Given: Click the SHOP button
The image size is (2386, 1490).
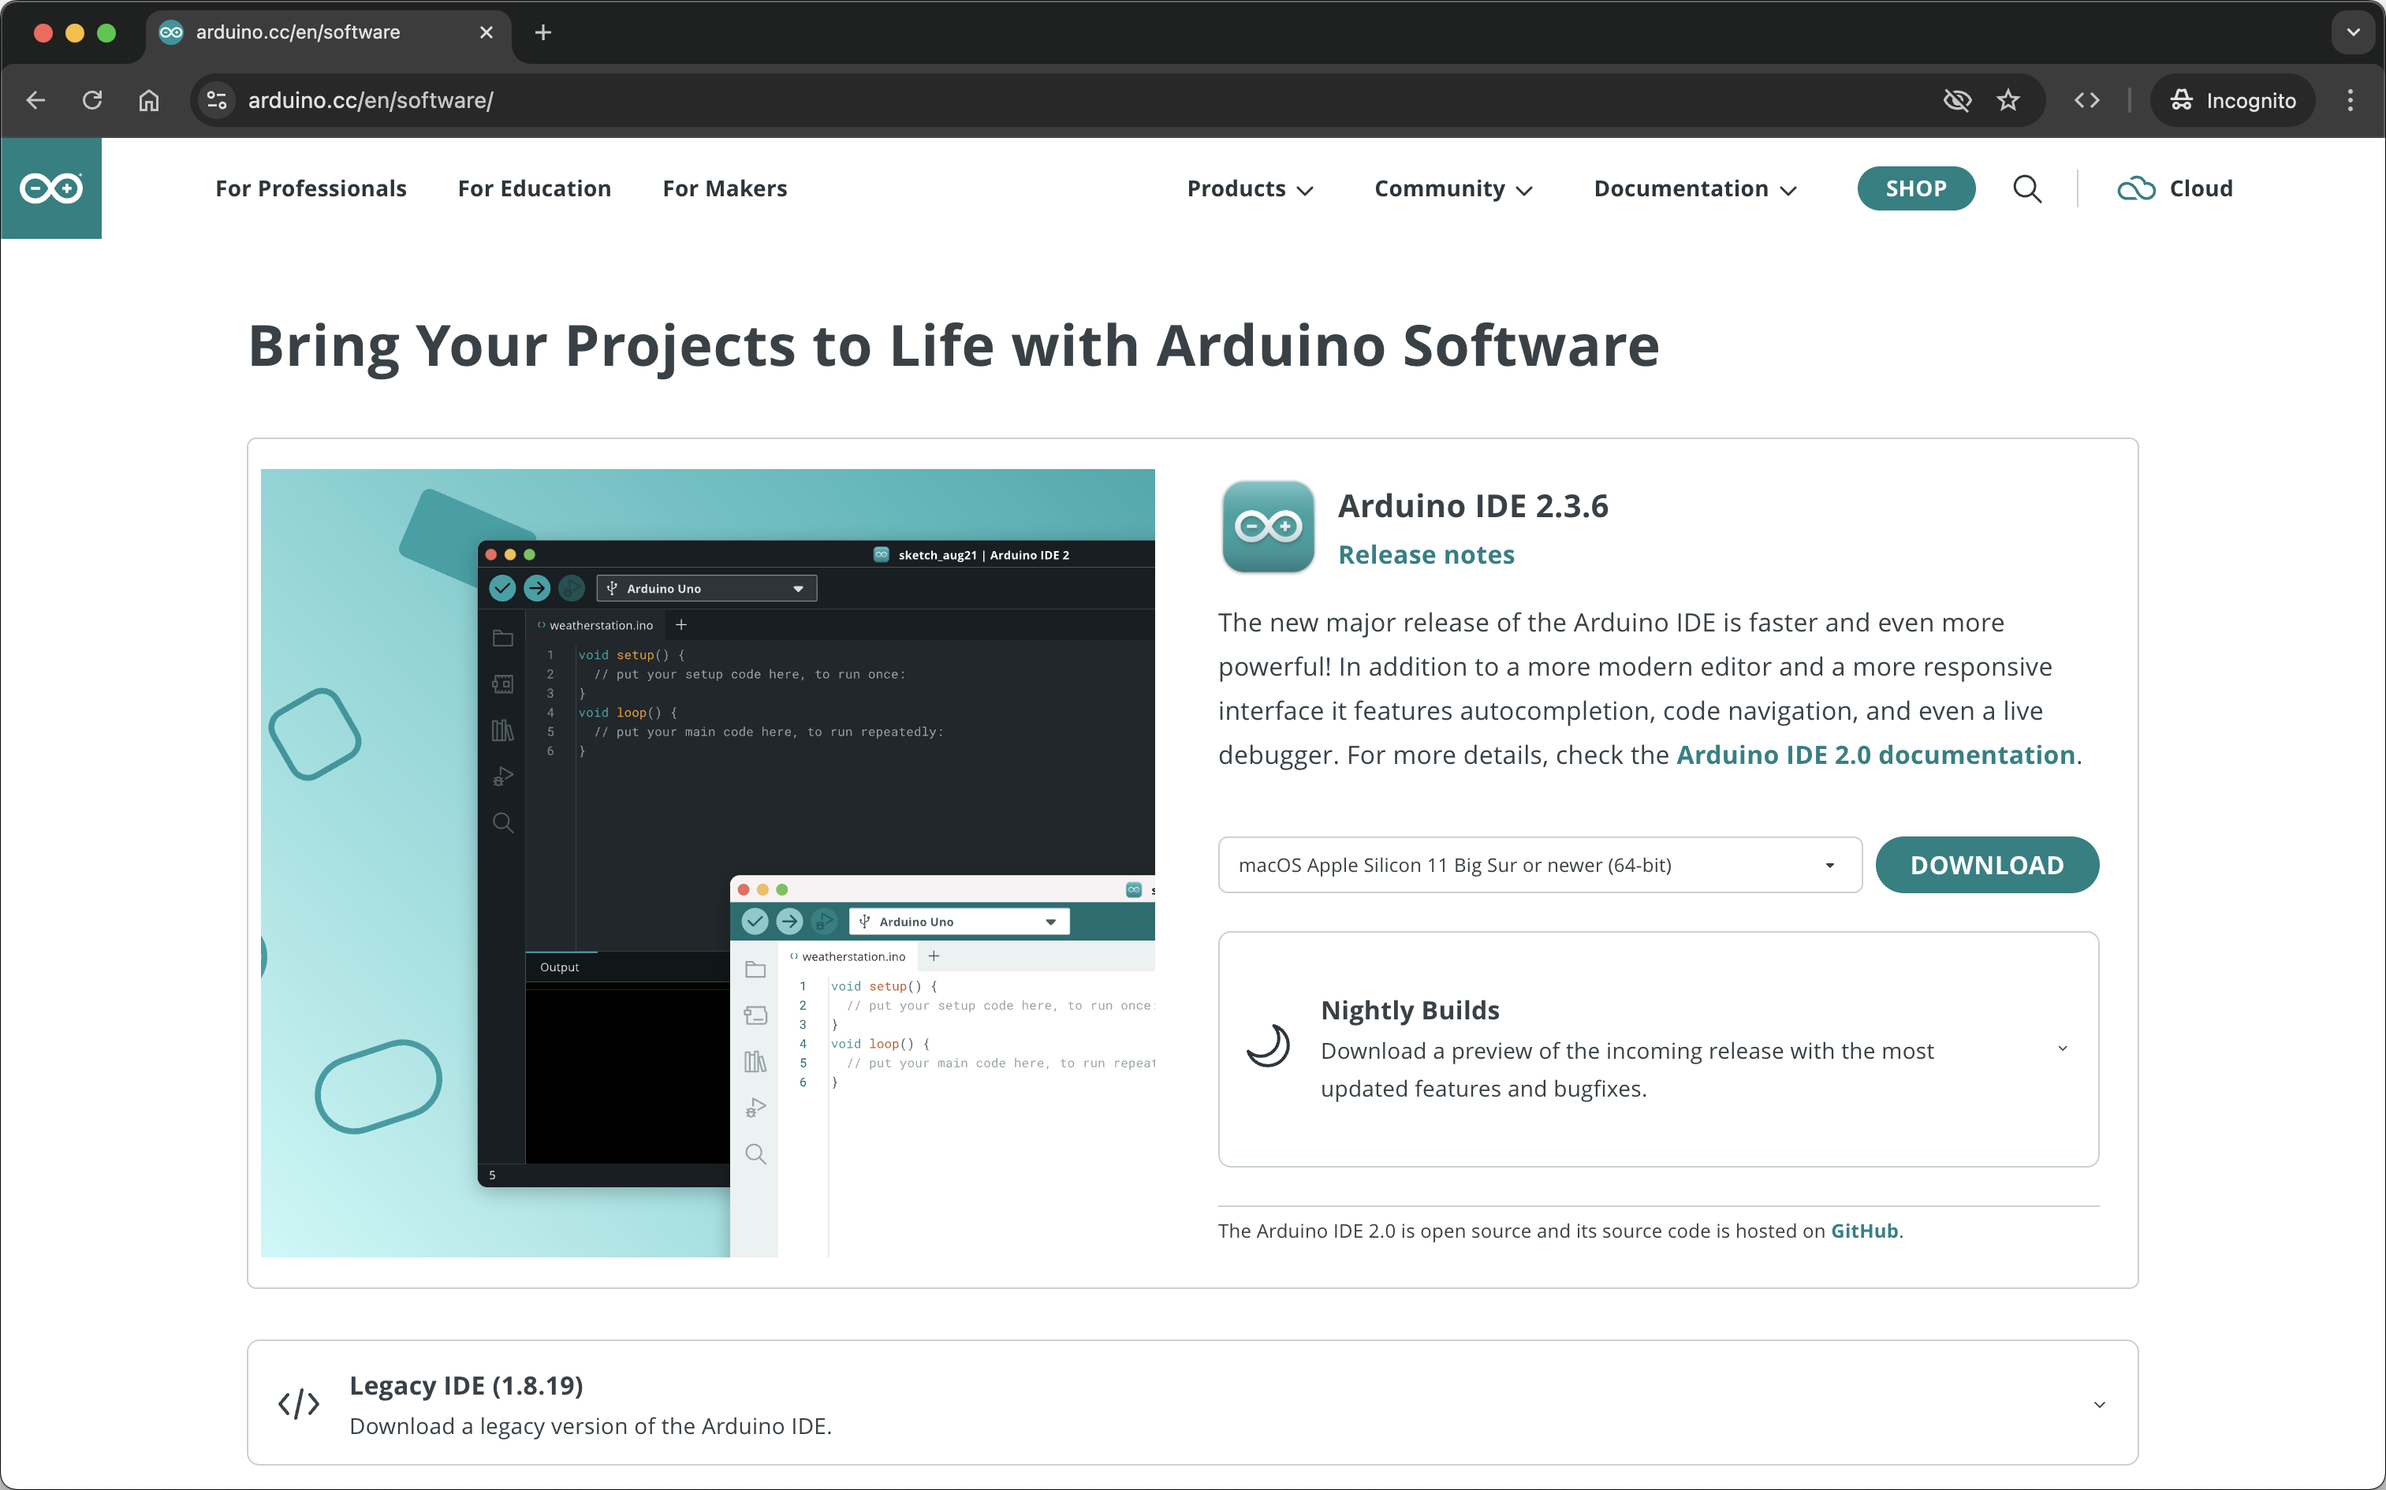Looking at the screenshot, I should click(x=1915, y=188).
